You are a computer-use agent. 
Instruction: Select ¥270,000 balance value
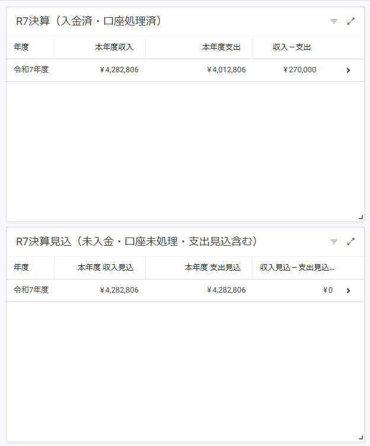(x=300, y=70)
